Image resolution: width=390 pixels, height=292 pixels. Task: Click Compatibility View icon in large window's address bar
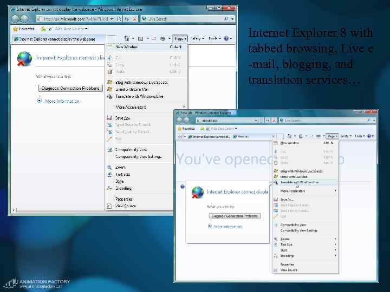[119, 19]
